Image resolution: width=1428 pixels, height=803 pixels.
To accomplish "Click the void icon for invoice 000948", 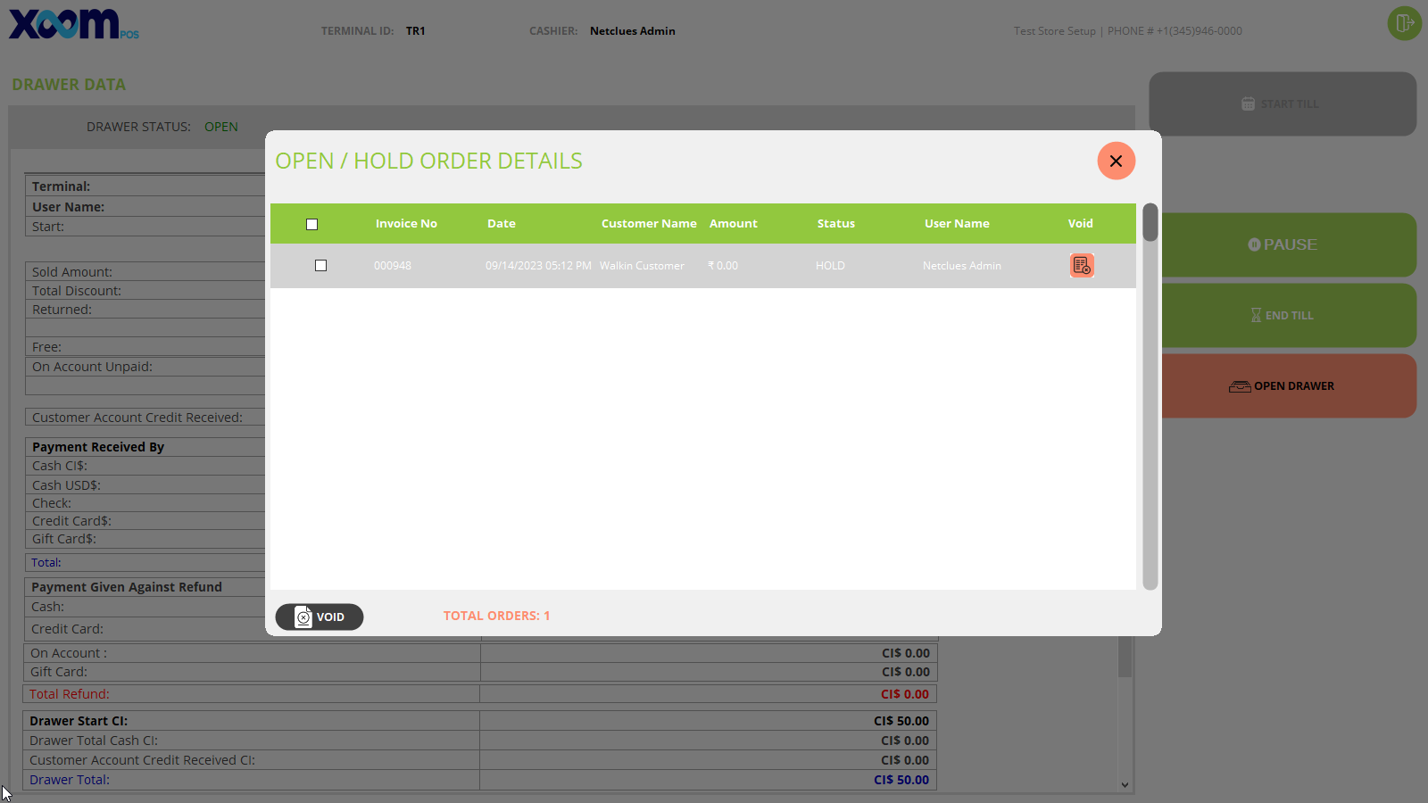I will (1082, 266).
